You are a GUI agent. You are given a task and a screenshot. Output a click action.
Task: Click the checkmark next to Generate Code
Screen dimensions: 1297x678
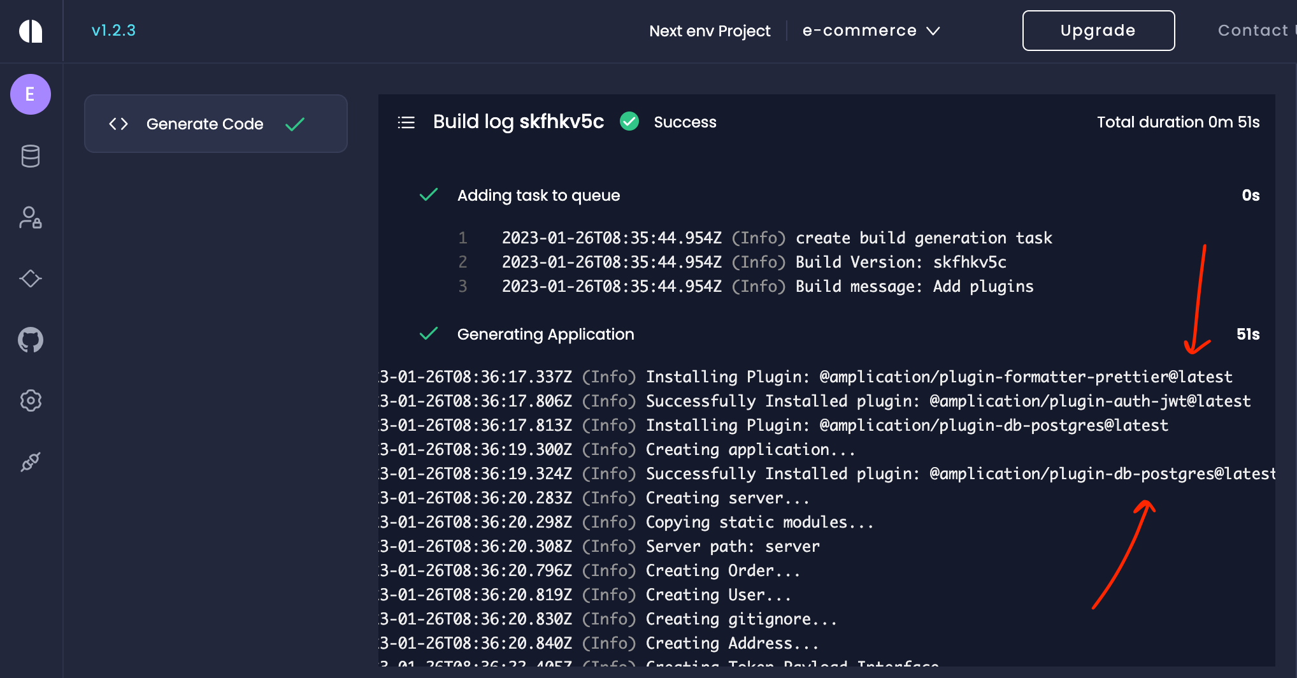click(295, 124)
